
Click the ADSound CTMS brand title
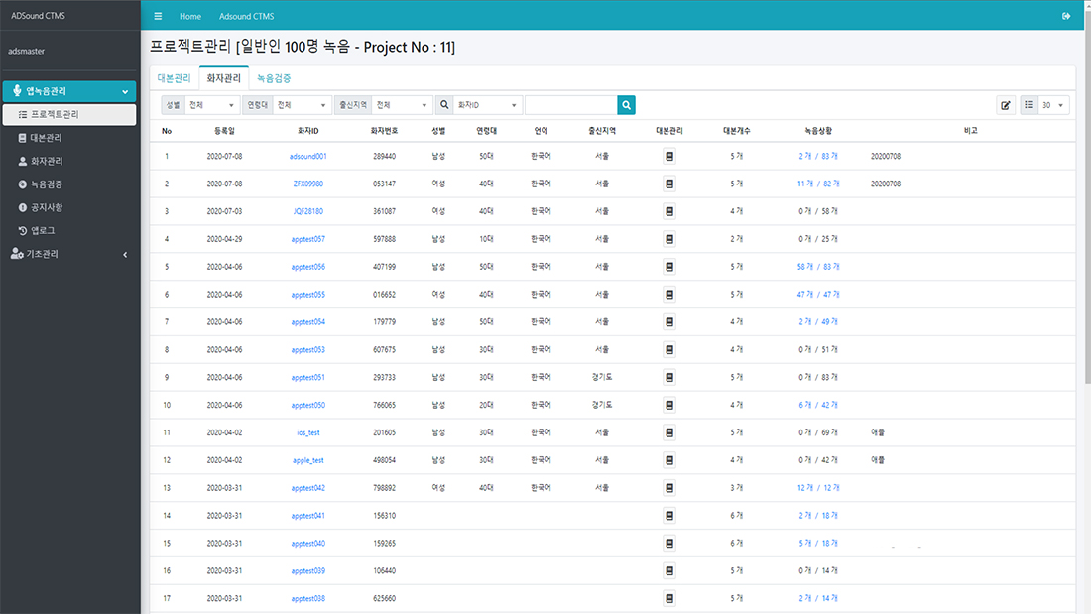pos(39,15)
